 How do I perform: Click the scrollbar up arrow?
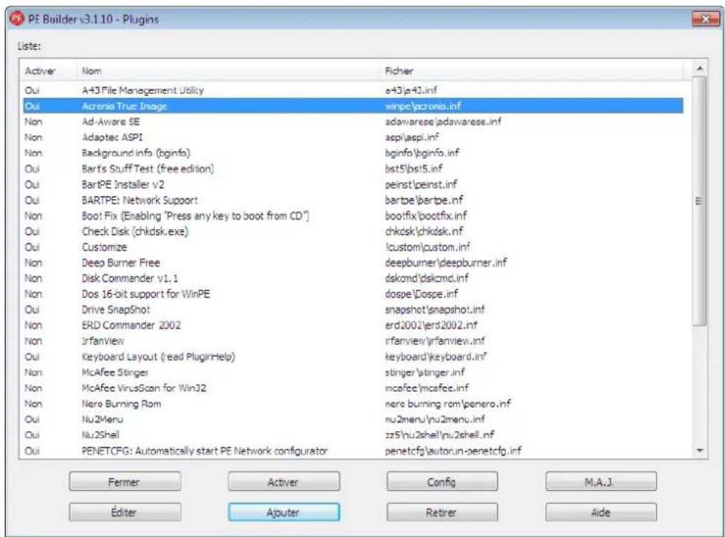700,69
